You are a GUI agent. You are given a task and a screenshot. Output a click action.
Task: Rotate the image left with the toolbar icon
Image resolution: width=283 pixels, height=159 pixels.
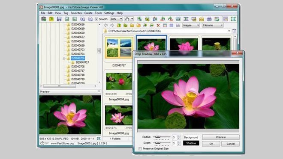pyautogui.click(x=163, y=19)
